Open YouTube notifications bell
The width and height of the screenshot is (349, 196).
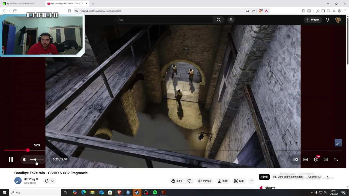click(x=327, y=20)
